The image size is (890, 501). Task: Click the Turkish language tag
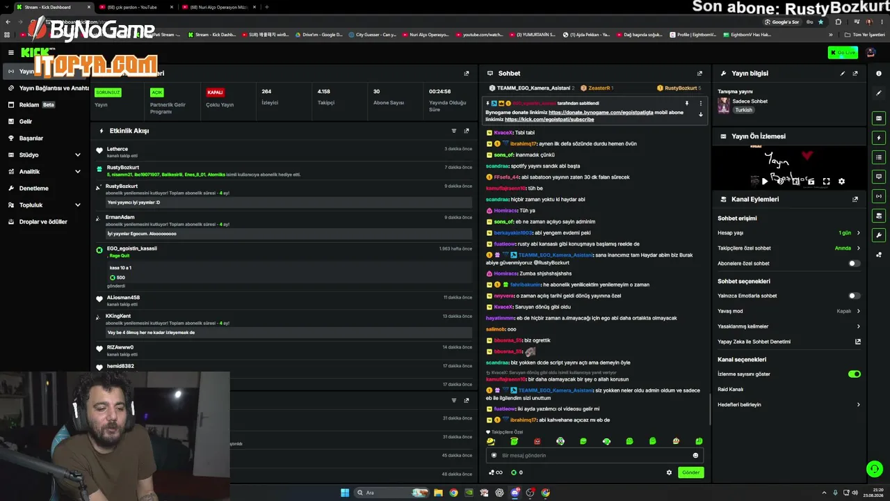[x=744, y=110]
